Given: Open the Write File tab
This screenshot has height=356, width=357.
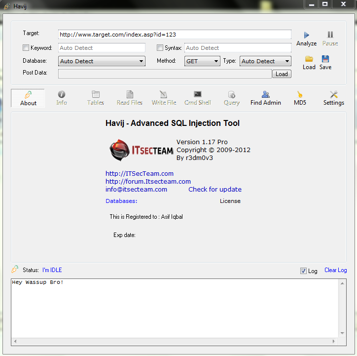Looking at the screenshot, I should [x=164, y=98].
